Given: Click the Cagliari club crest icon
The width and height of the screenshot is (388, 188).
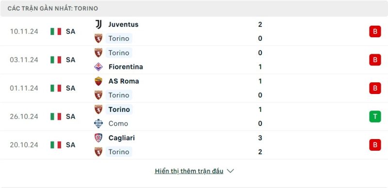Looking at the screenshot, I should coord(98,138).
